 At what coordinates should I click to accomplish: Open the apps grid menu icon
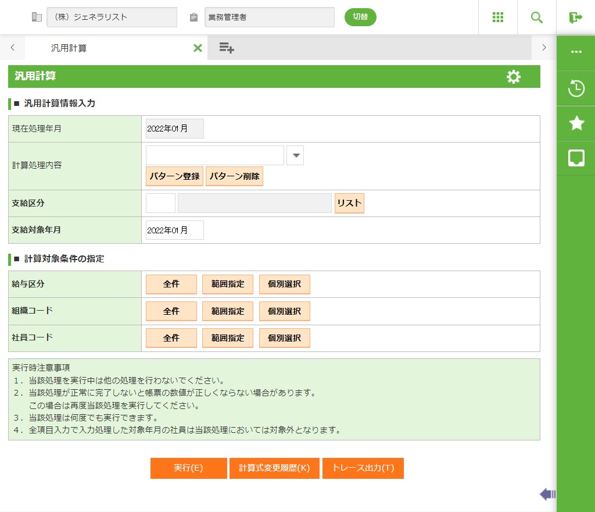498,17
